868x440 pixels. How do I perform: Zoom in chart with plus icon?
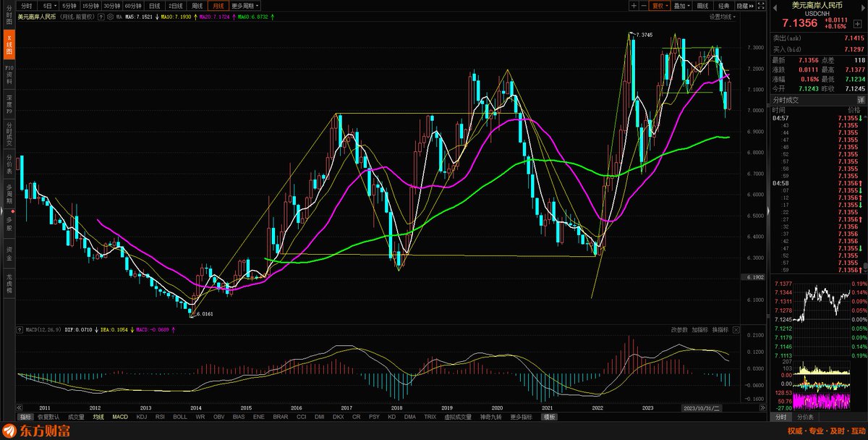[634, 6]
